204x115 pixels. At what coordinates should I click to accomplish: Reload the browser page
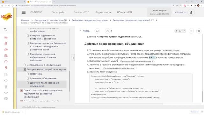coord(9,5)
